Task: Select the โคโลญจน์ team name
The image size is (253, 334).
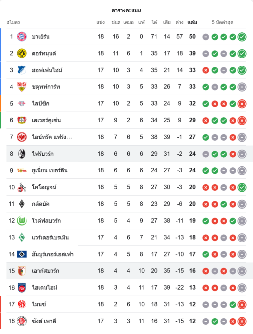Action: click(44, 187)
